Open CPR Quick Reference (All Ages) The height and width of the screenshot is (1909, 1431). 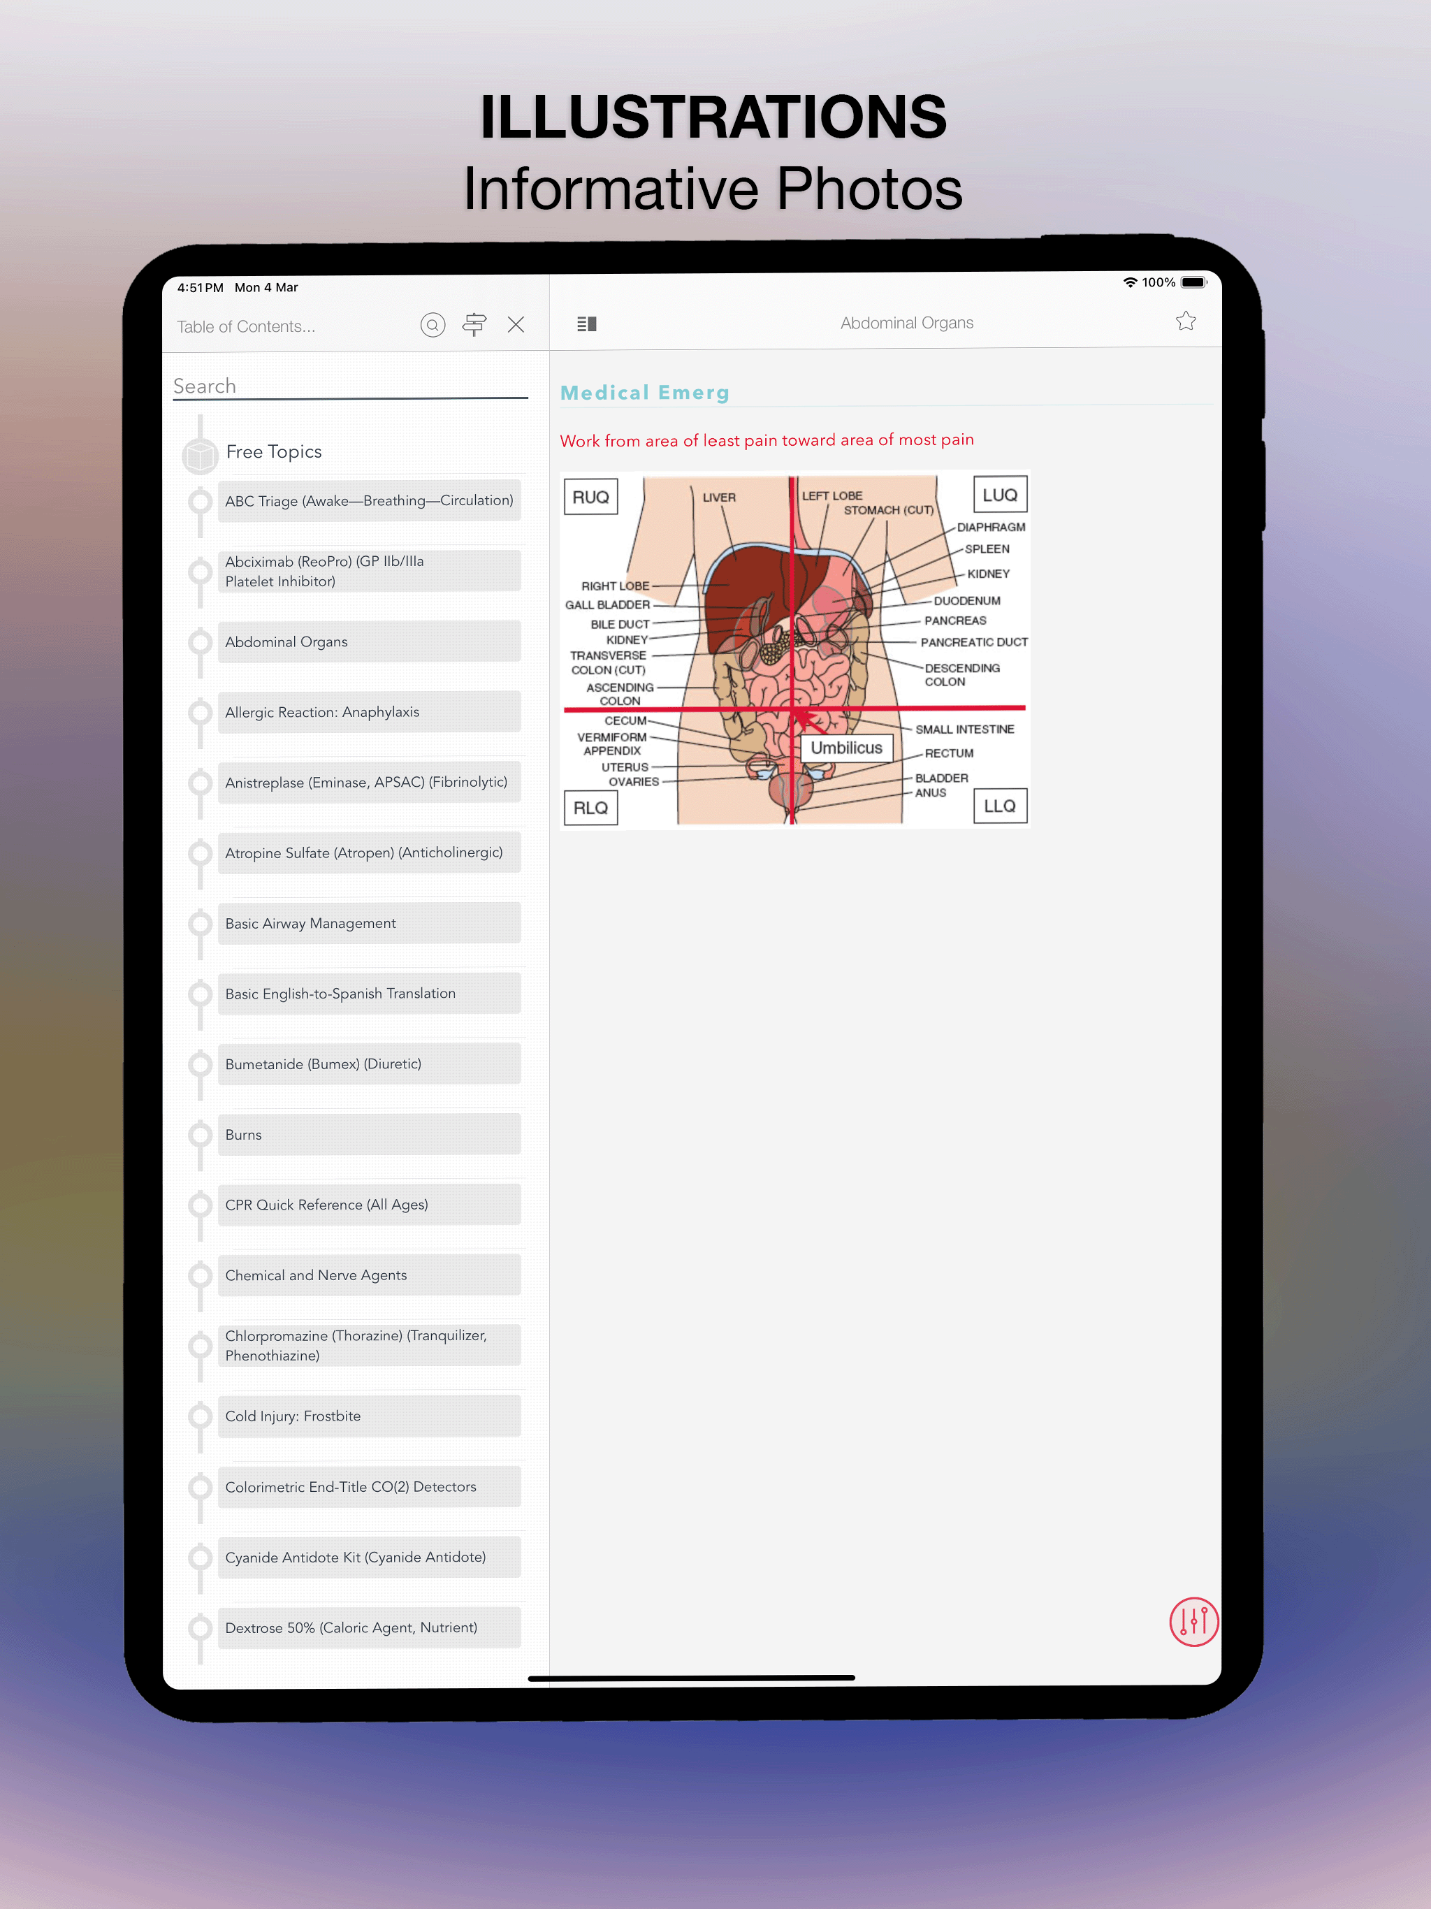point(370,1205)
